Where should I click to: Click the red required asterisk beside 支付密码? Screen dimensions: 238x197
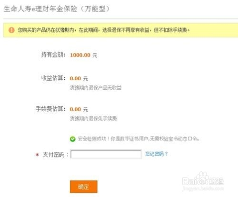[37, 155]
